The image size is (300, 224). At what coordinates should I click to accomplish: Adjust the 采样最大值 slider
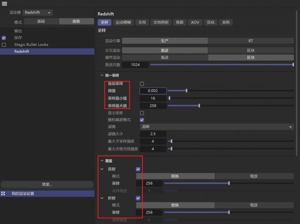pos(231,106)
